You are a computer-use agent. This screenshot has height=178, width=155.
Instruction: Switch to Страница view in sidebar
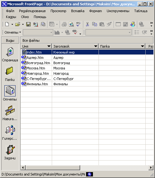tap(10, 54)
